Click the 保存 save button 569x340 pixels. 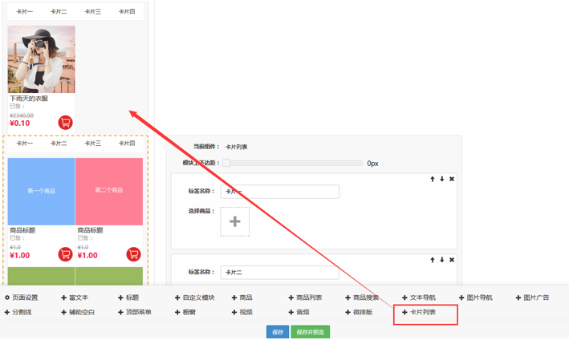coord(278,332)
